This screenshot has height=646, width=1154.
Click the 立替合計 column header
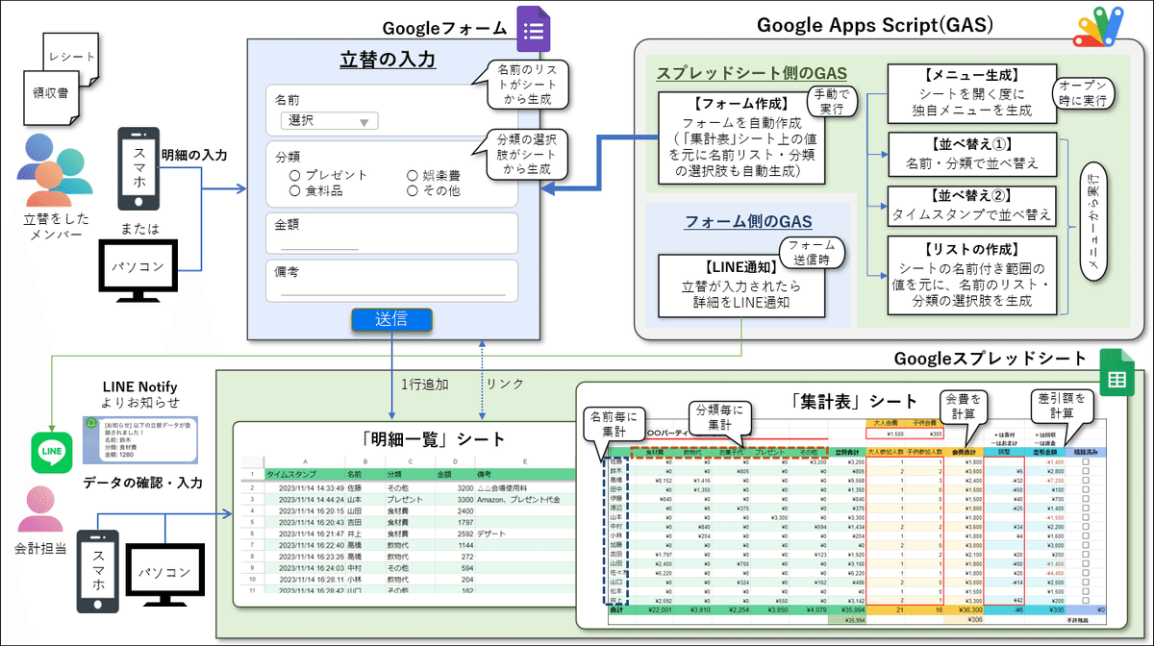(x=847, y=452)
